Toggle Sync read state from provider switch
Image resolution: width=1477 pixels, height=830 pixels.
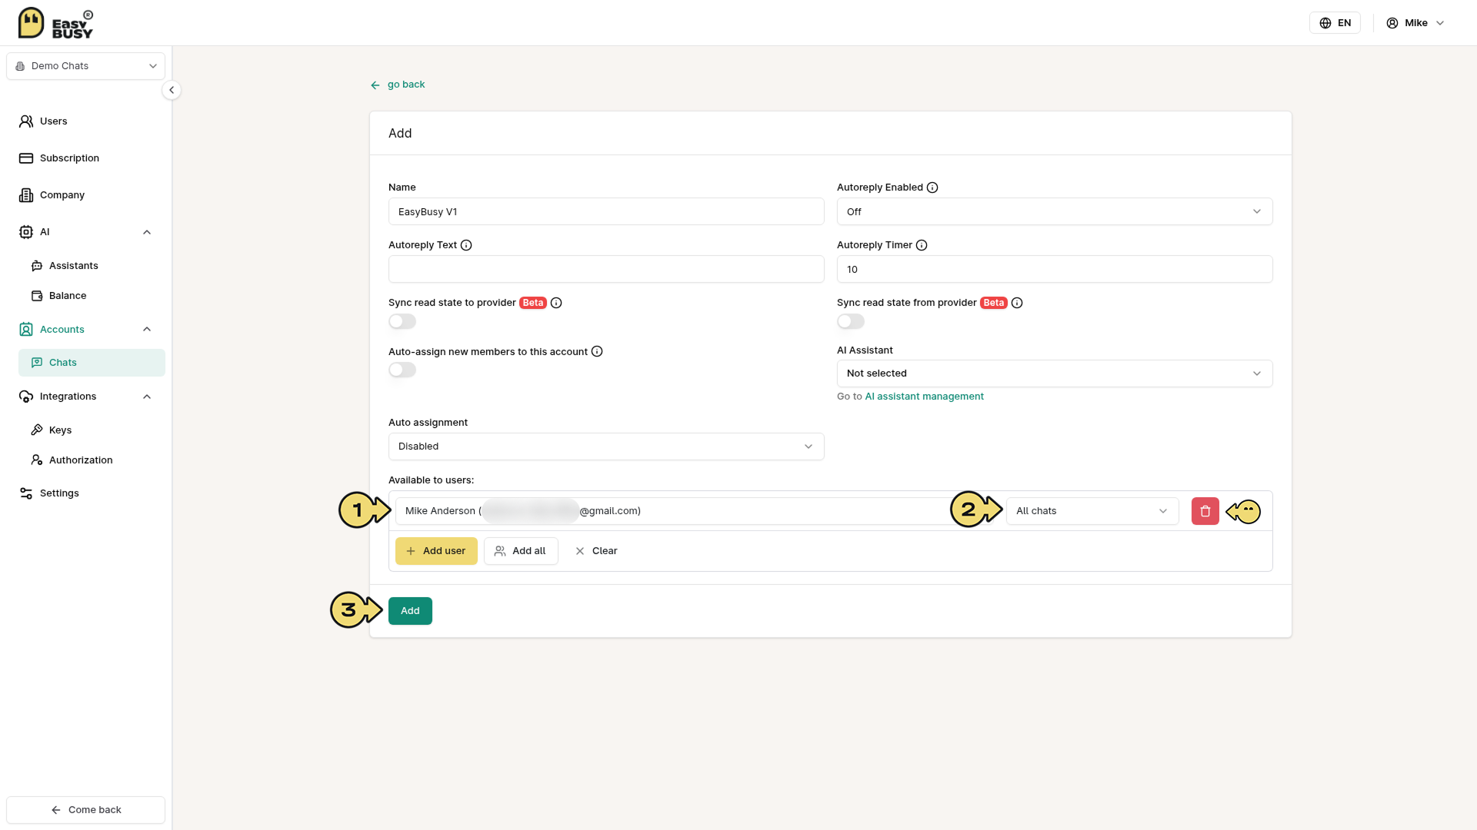(851, 321)
